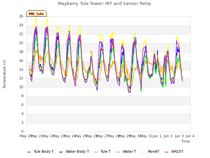Toggle the PanelT legend entry
Screen dimensions: 210x158
coord(150,151)
